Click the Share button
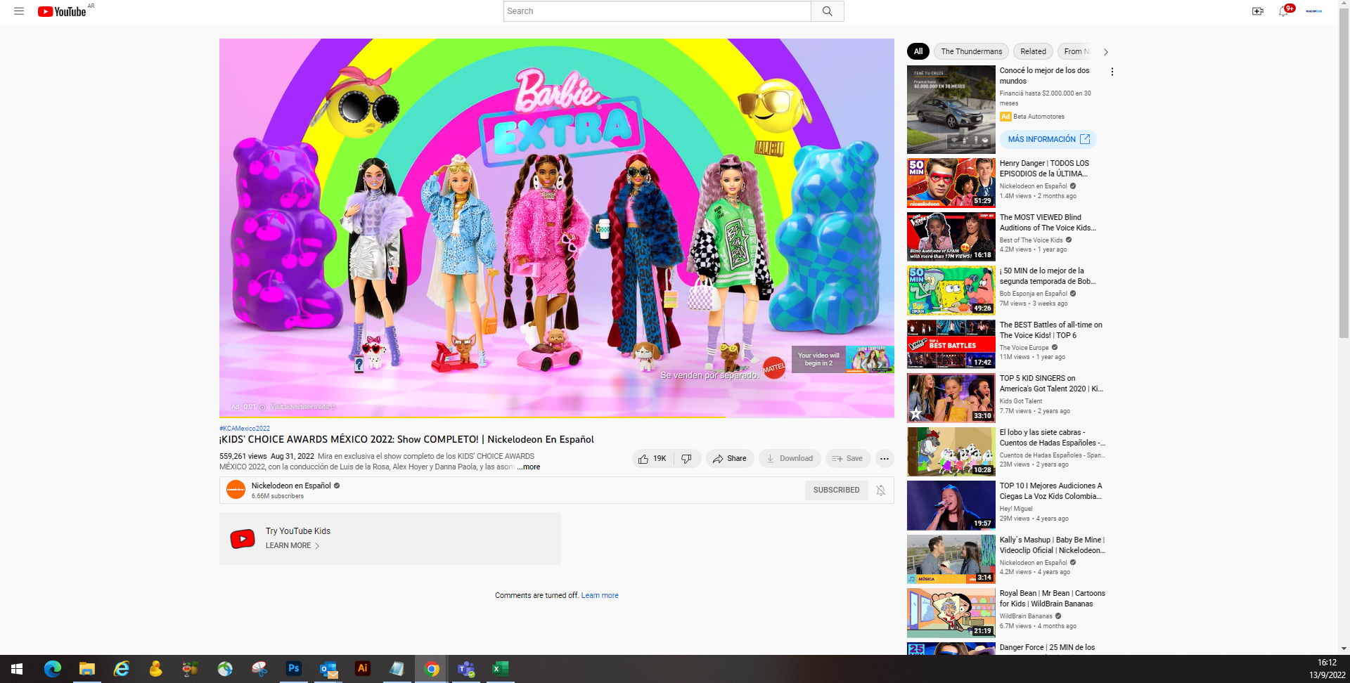The height and width of the screenshot is (683, 1350). click(x=729, y=459)
